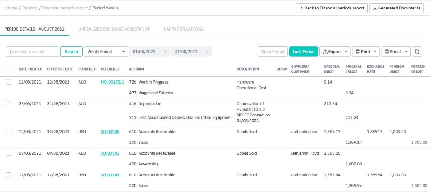Check the MO-00178/1 row checkbox

pyautogui.click(x=9, y=82)
